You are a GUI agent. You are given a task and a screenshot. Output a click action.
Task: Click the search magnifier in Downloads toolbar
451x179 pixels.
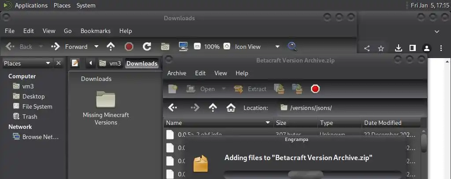click(292, 47)
